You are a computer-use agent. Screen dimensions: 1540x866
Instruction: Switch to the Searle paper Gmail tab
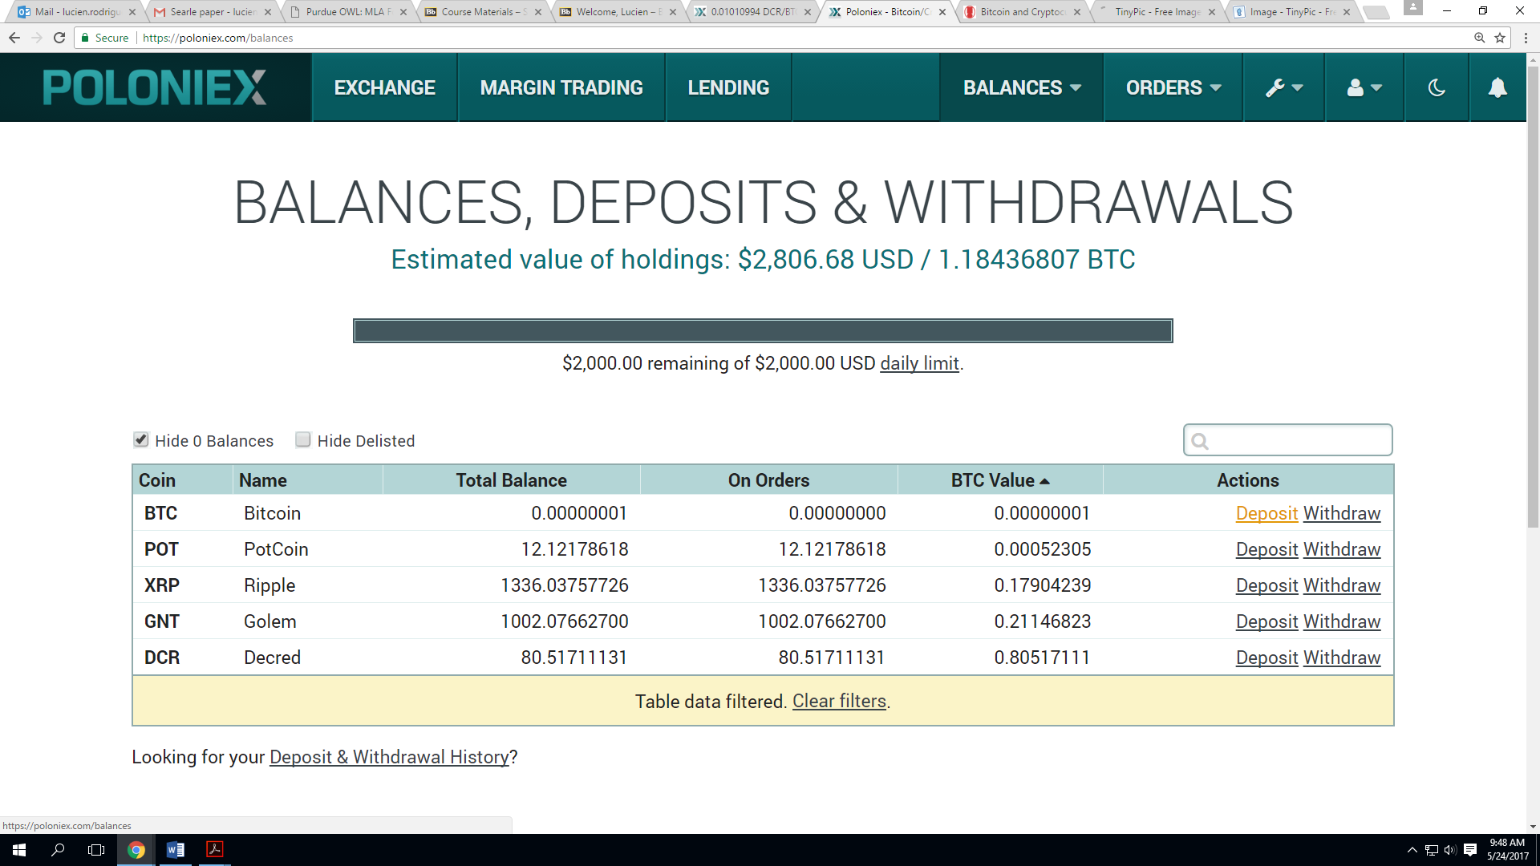(213, 12)
